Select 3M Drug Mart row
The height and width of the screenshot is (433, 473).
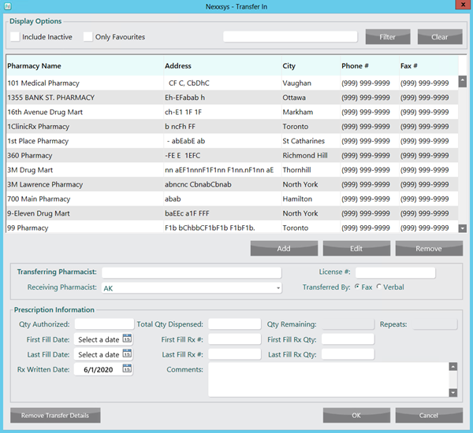[x=232, y=169]
